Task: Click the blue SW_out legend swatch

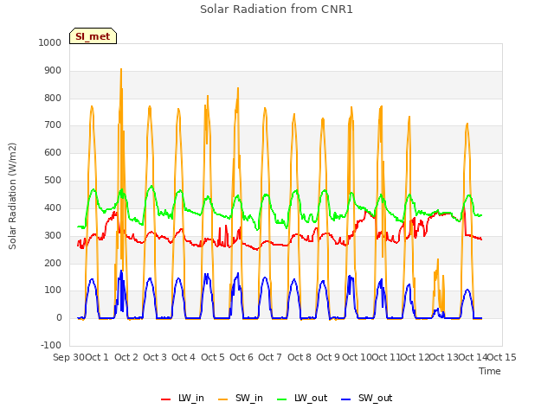Action: coord(346,399)
